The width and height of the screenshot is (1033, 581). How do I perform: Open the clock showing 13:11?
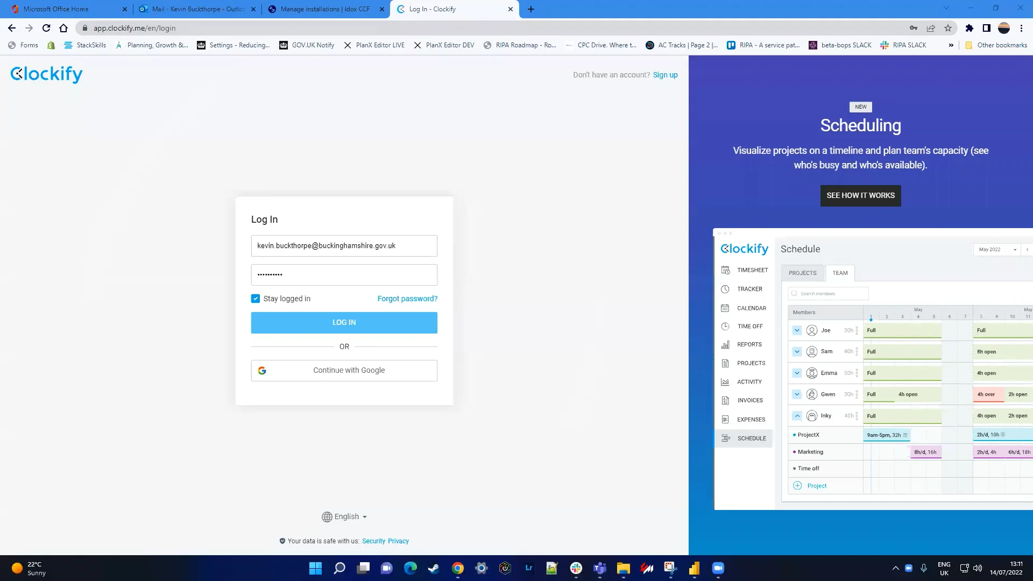pos(1006,568)
